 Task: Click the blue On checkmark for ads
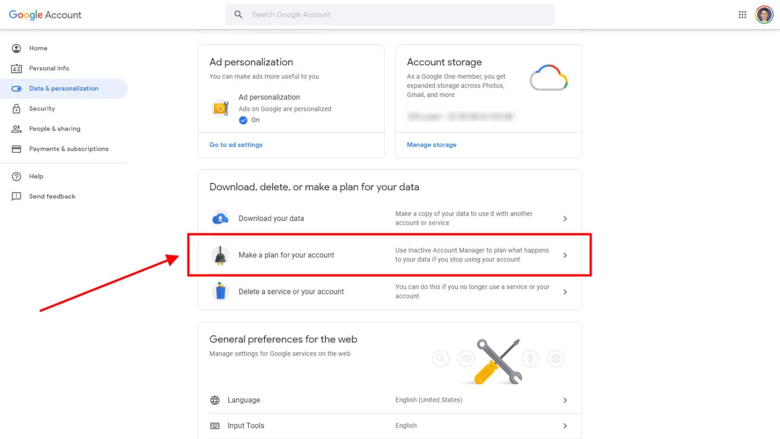click(x=243, y=120)
